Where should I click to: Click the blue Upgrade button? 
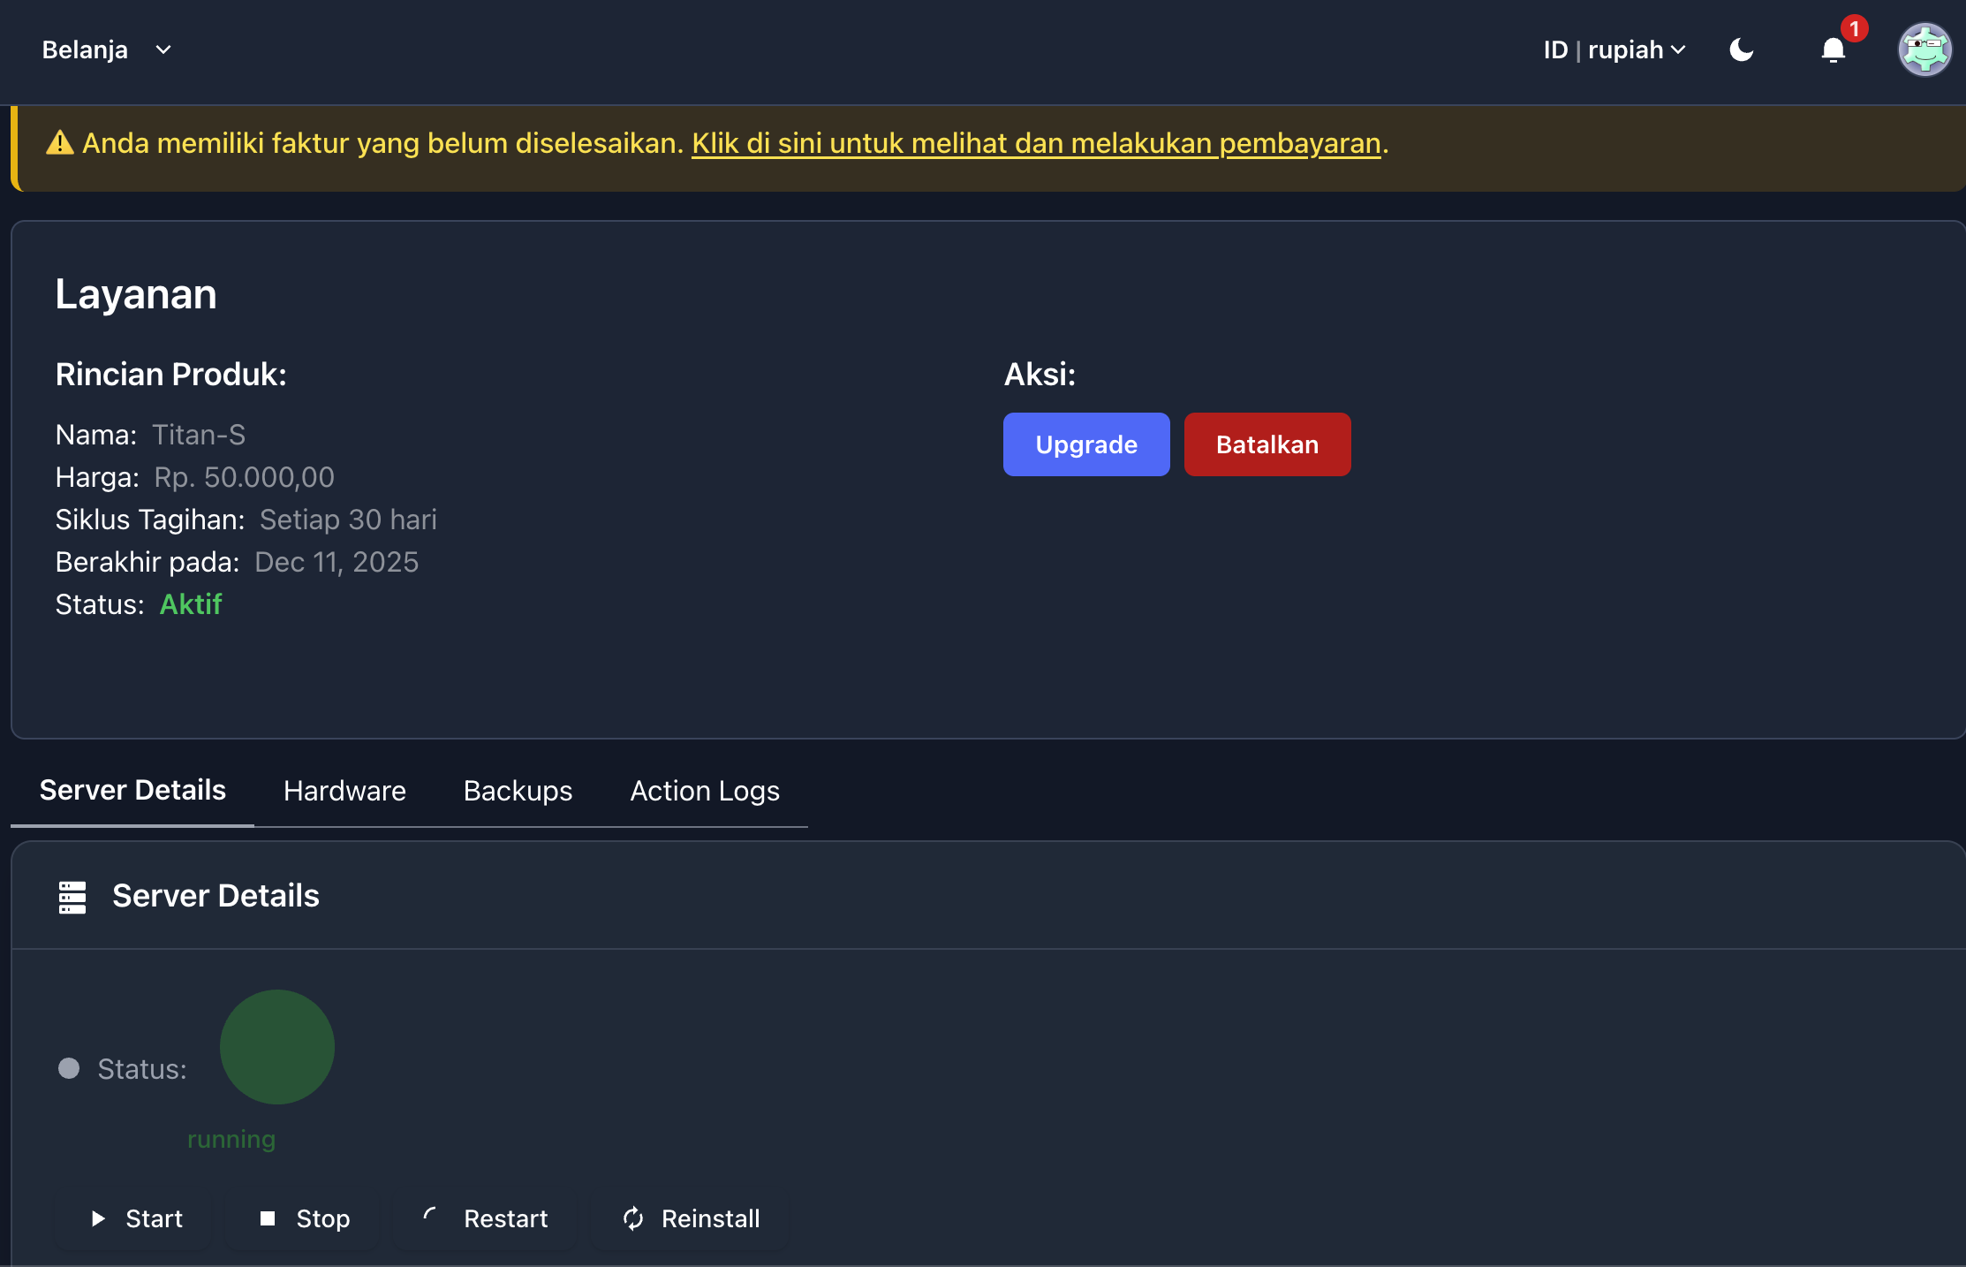1085,444
